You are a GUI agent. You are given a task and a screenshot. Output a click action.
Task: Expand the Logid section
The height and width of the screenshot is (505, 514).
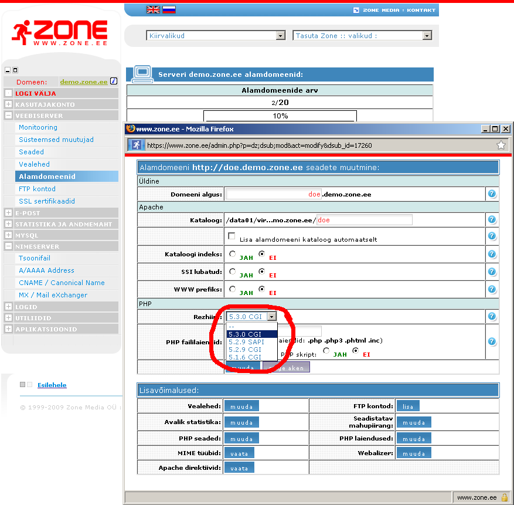(9, 307)
